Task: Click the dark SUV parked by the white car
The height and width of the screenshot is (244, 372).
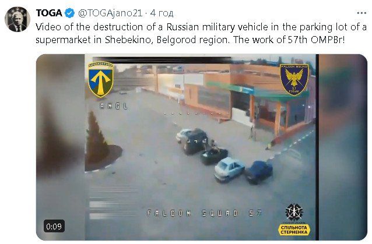Action: (x=195, y=141)
